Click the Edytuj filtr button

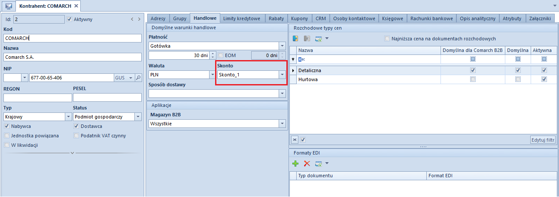point(543,139)
